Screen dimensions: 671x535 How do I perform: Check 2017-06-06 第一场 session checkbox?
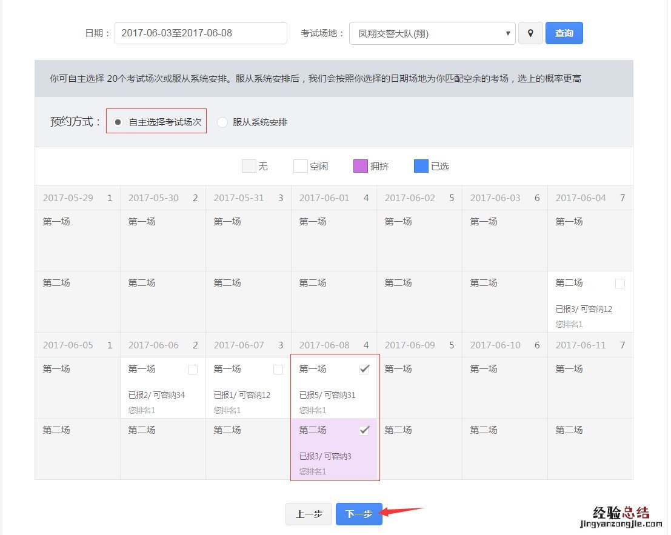point(193,370)
